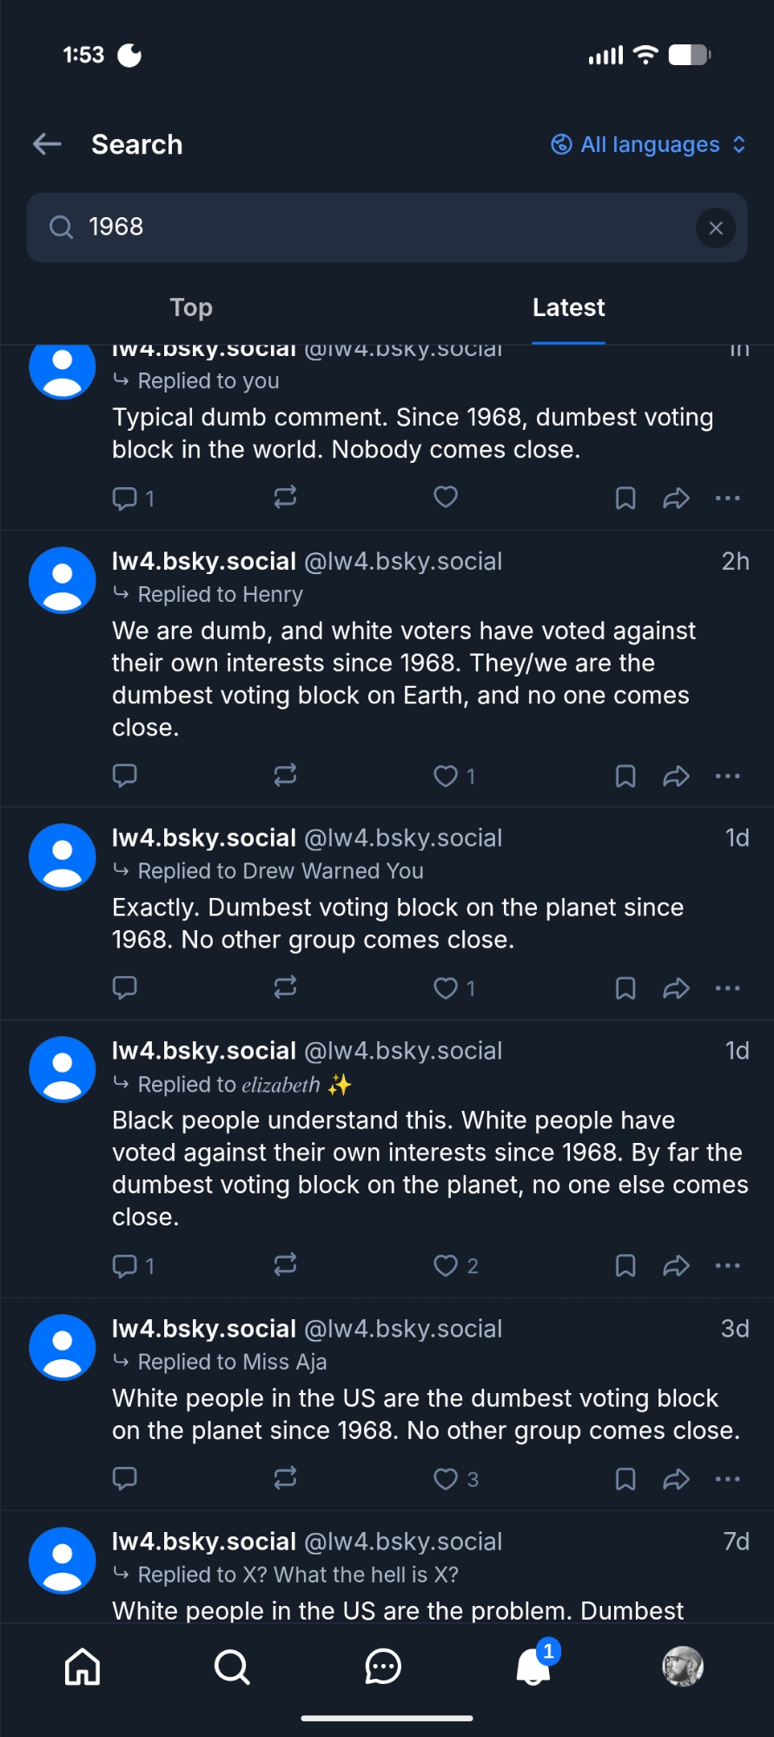Like the post replied to Henry
This screenshot has width=774, height=1737.
tap(446, 776)
